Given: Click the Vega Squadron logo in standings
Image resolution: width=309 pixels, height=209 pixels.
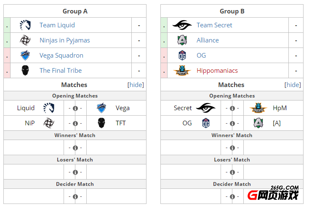Looking at the screenshot, I should [25, 56].
